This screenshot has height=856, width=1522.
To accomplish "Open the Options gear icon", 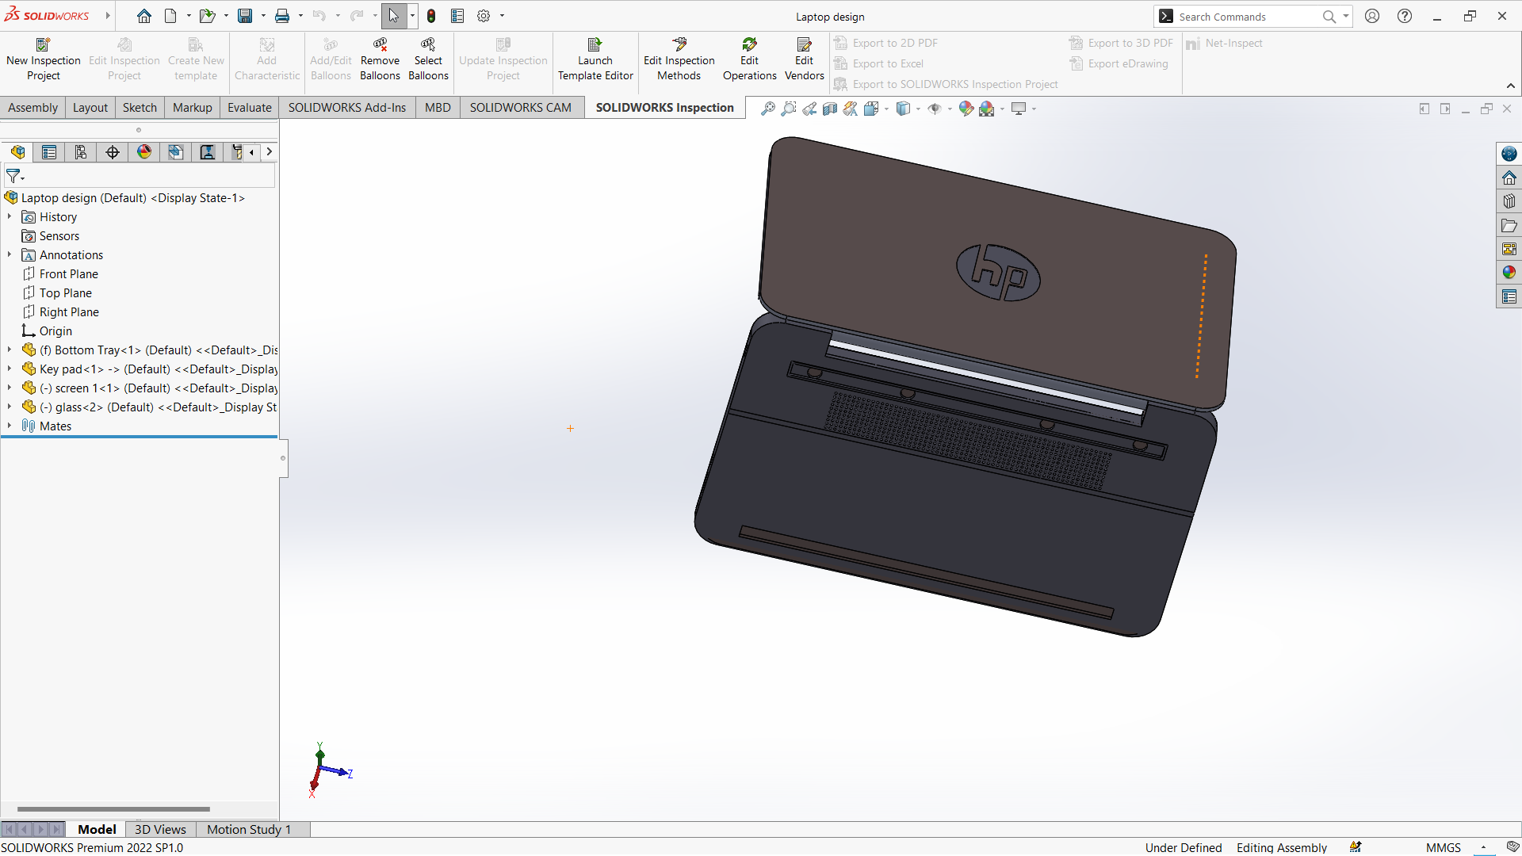I will pyautogui.click(x=484, y=16).
